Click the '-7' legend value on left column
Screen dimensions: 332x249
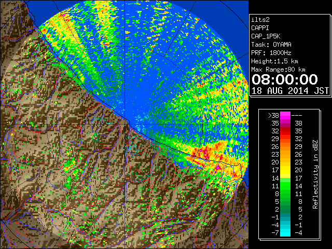coord(275,233)
